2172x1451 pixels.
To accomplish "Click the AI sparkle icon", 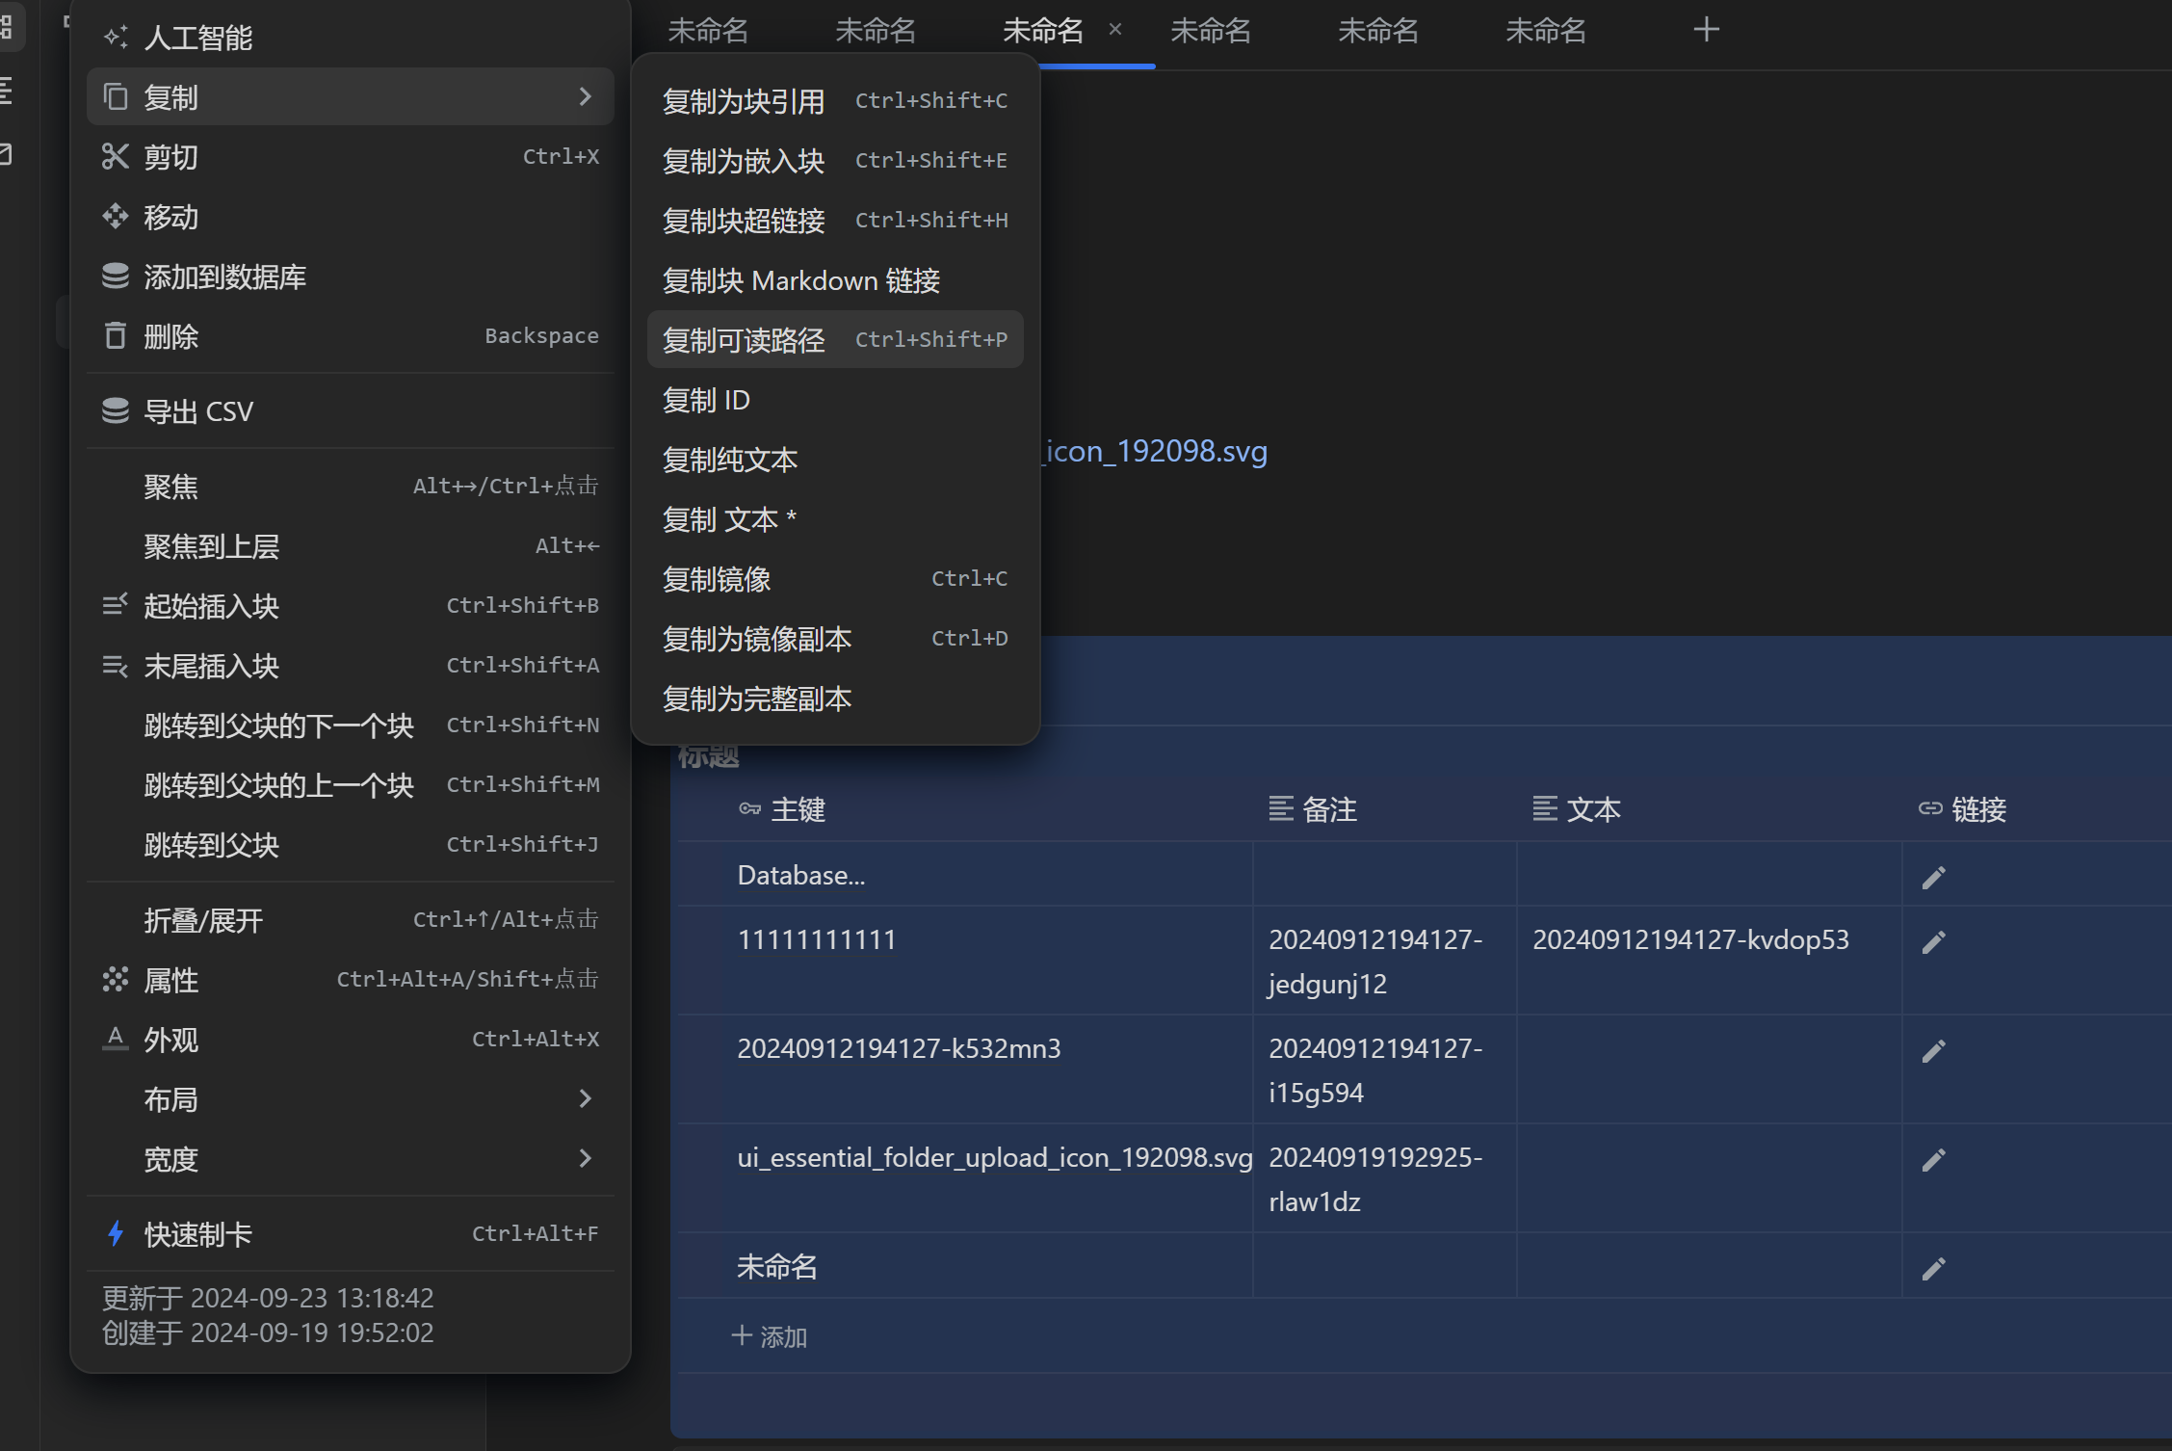I will pyautogui.click(x=116, y=38).
